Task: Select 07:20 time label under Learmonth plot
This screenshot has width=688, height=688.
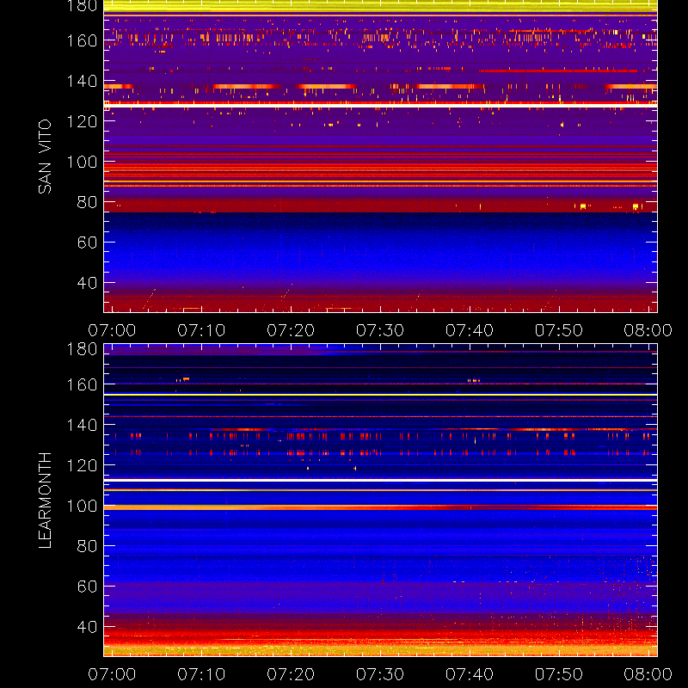Action: [291, 674]
